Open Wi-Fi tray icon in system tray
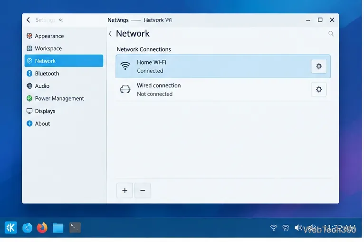The image size is (364, 242). (x=274, y=228)
